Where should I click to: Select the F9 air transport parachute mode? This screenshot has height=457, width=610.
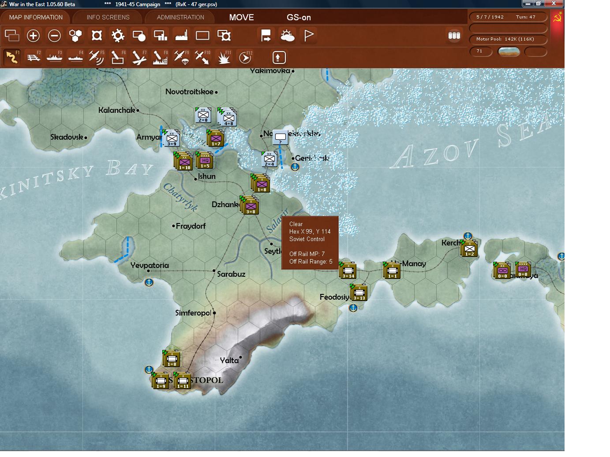(181, 57)
